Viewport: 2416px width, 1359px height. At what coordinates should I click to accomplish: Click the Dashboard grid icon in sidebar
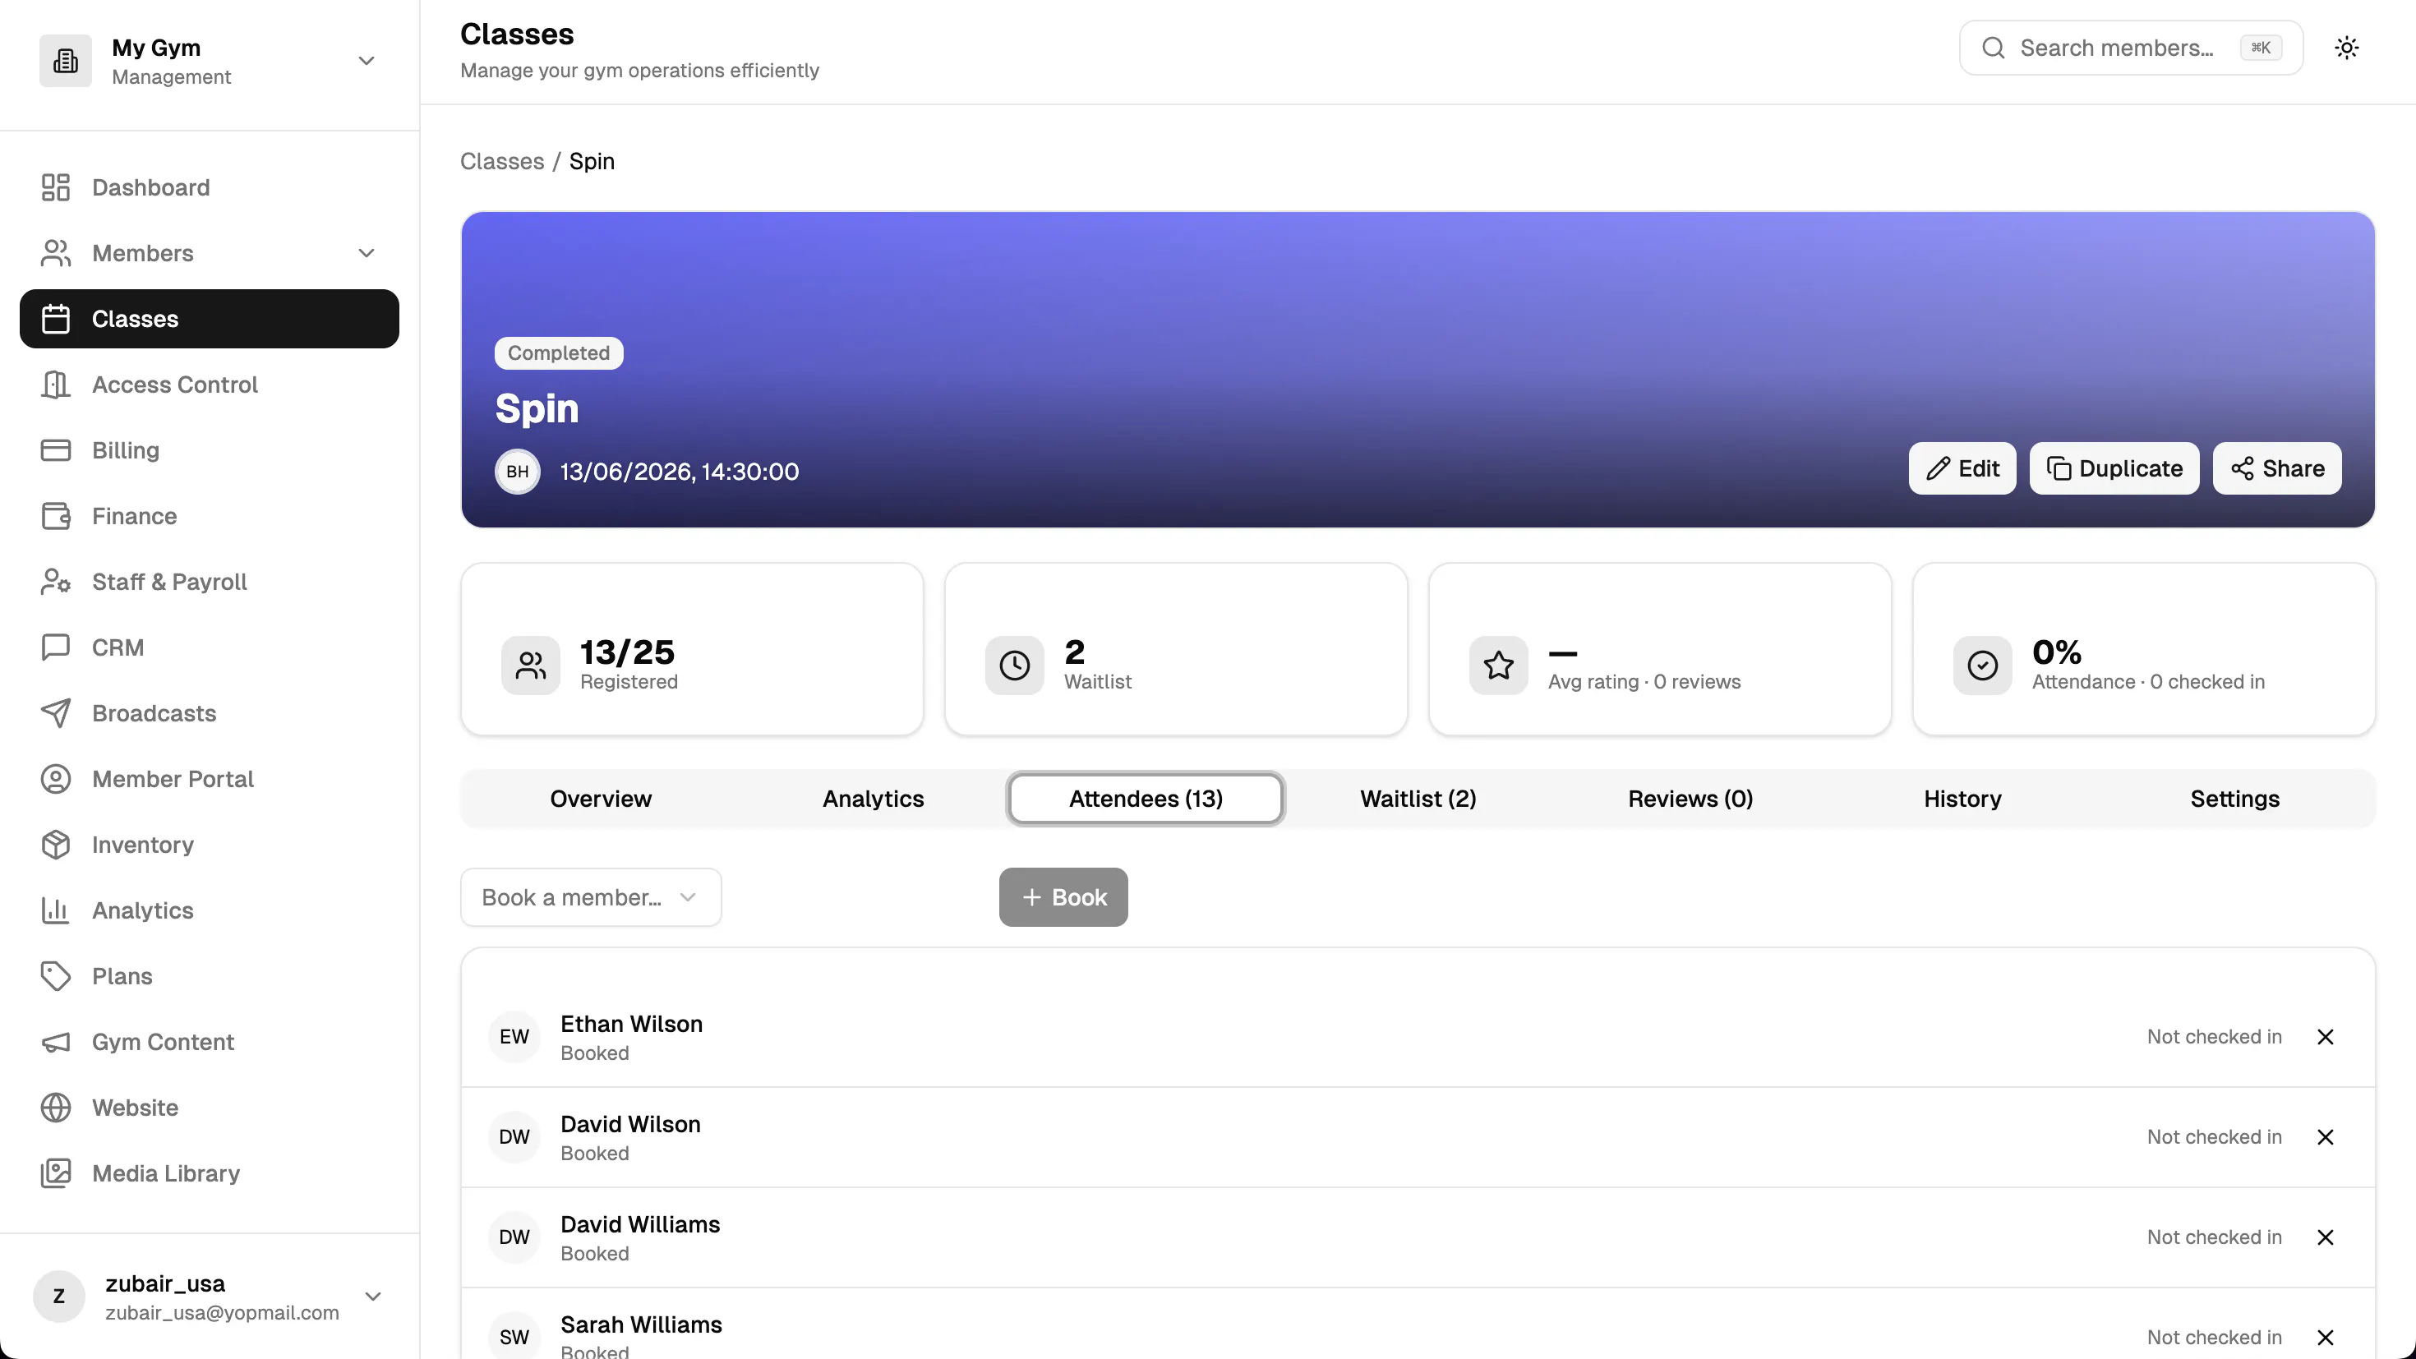55,187
